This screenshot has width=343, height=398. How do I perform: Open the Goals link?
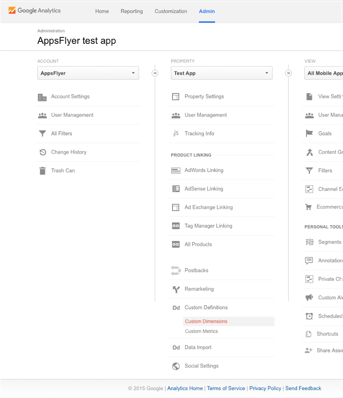tap(325, 133)
